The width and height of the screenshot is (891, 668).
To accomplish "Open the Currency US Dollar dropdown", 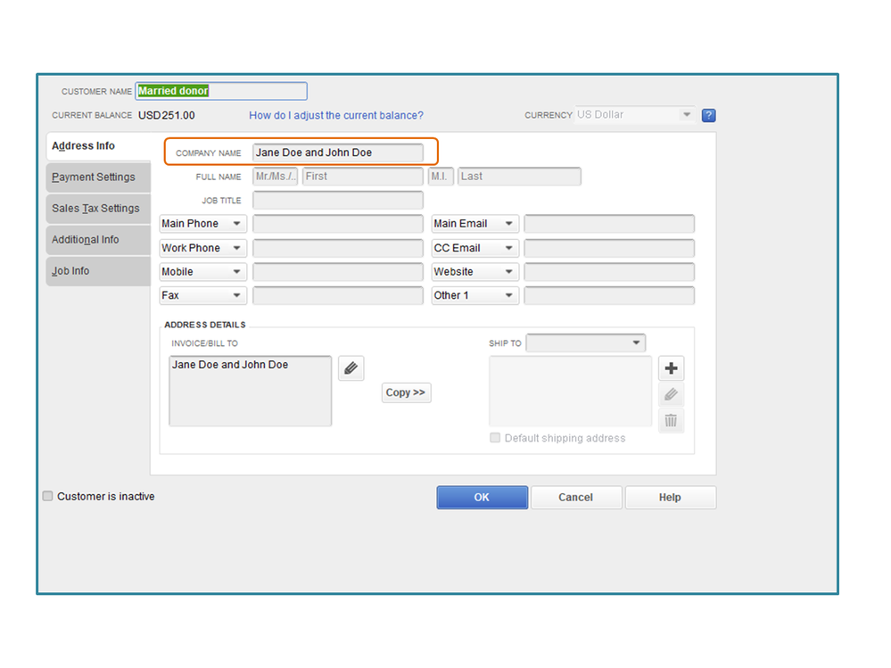I will click(635, 115).
